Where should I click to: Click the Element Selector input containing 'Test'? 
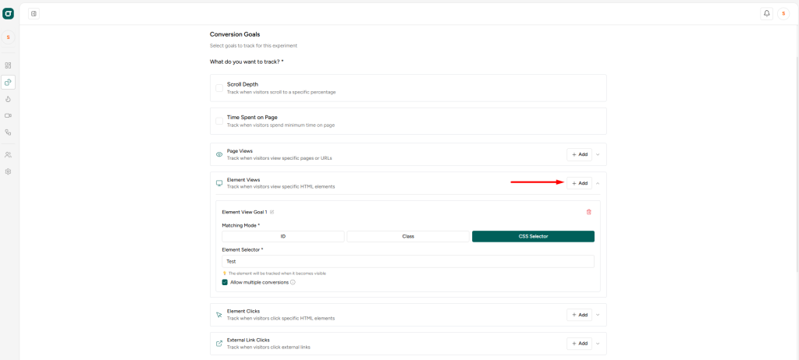point(407,261)
